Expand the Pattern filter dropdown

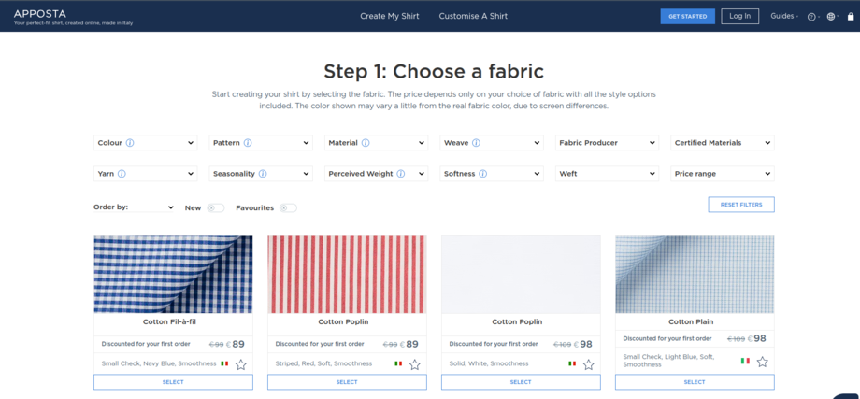point(260,143)
